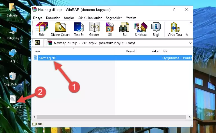The width and height of the screenshot is (216, 133).
Task: Sort by Boyut column header
Action: pyautogui.click(x=126, y=51)
